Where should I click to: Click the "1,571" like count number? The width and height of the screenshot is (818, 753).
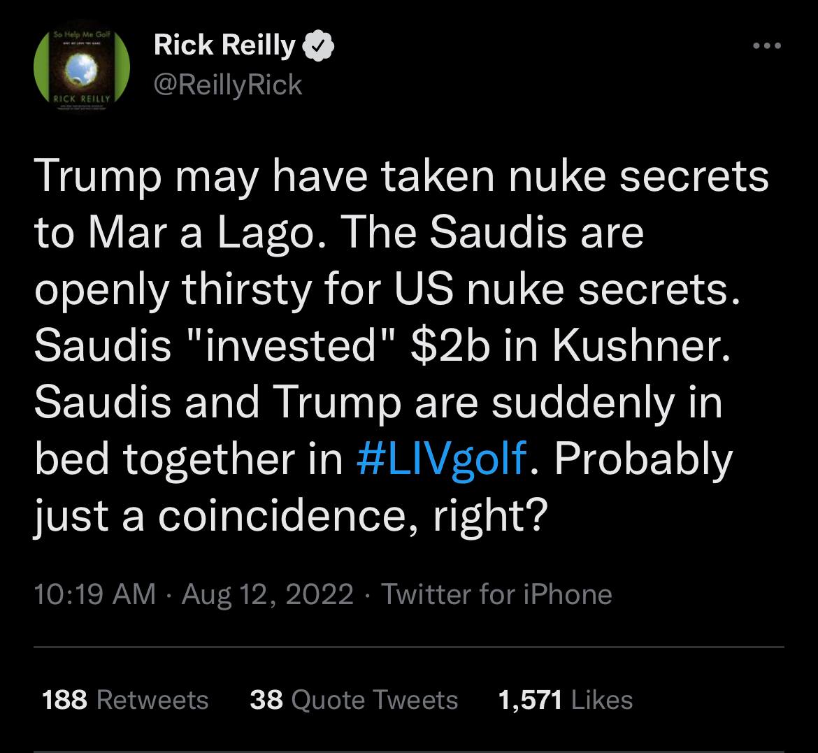coord(530,700)
